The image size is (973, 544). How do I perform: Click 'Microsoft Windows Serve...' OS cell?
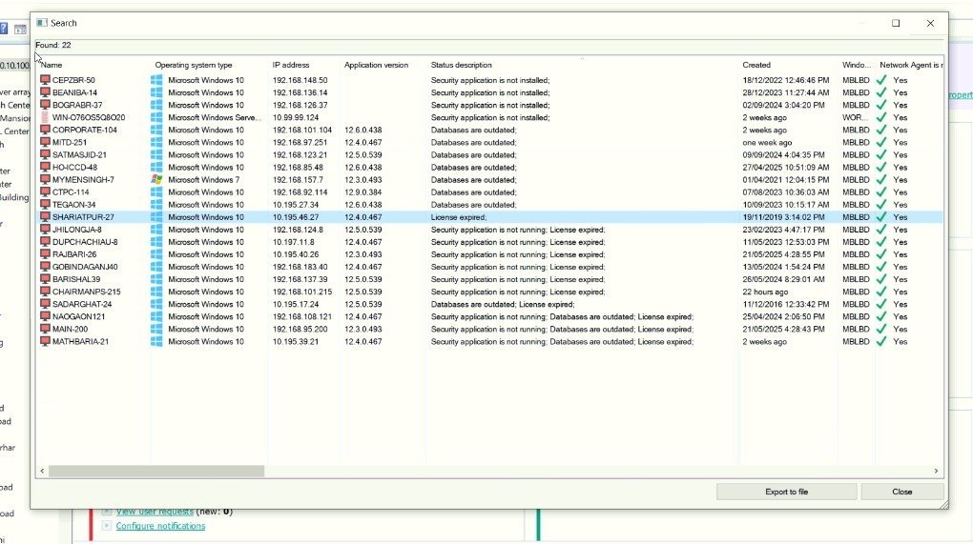pyautogui.click(x=215, y=117)
